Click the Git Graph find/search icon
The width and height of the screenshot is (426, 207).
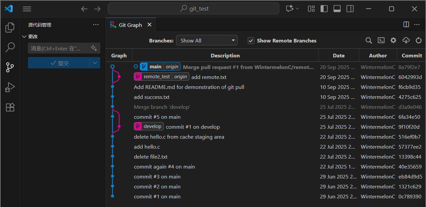coord(368,40)
